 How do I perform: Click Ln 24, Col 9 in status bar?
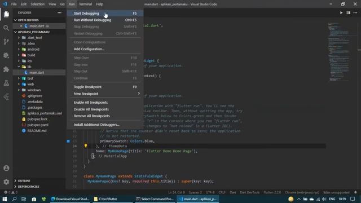pos(177,192)
